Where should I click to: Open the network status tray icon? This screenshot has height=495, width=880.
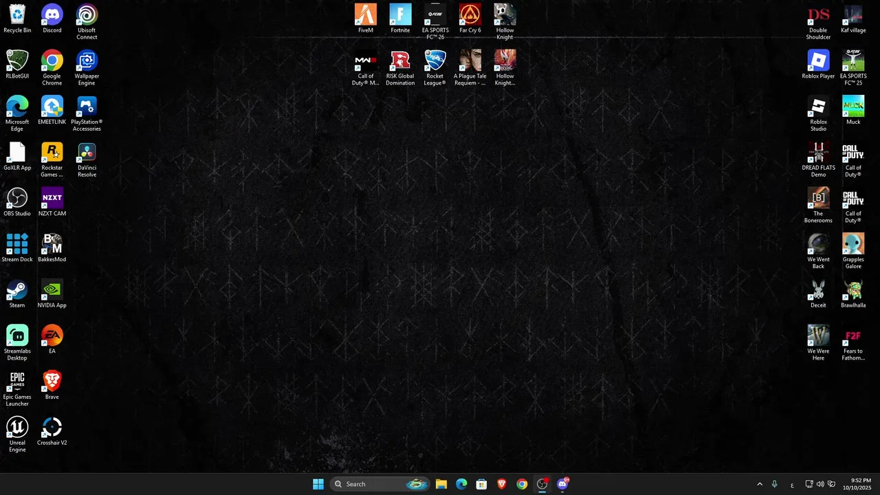[809, 484]
